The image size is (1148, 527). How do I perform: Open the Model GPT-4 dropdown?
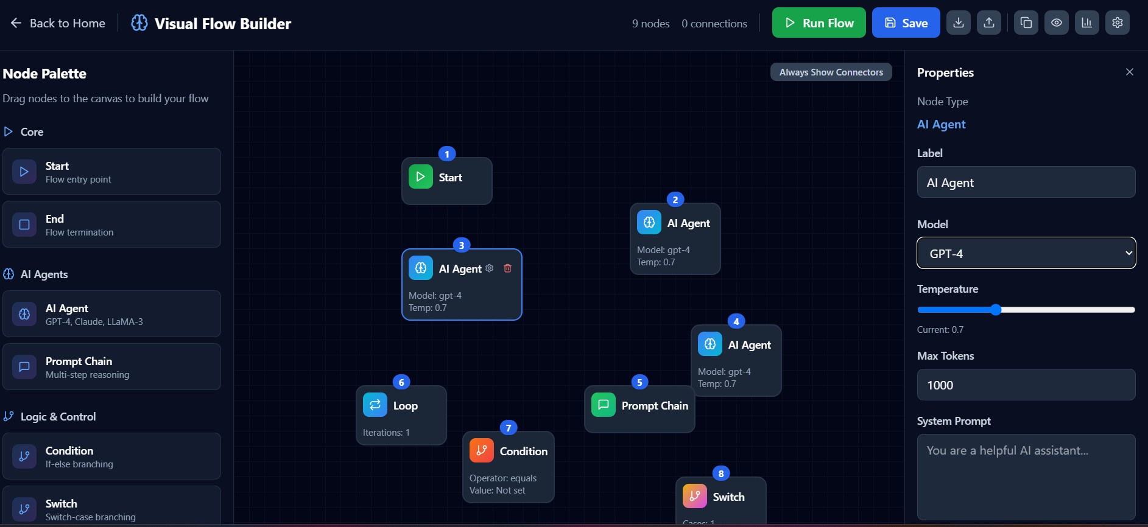point(1026,253)
